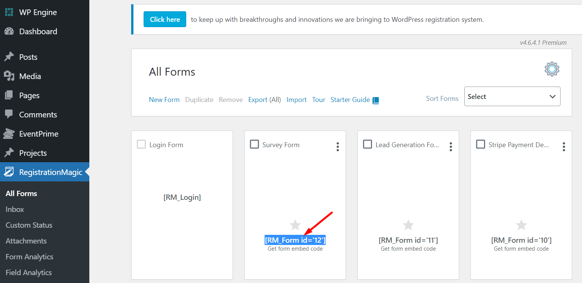Click the star on Stripe Payment card
The height and width of the screenshot is (283, 582).
521,225
